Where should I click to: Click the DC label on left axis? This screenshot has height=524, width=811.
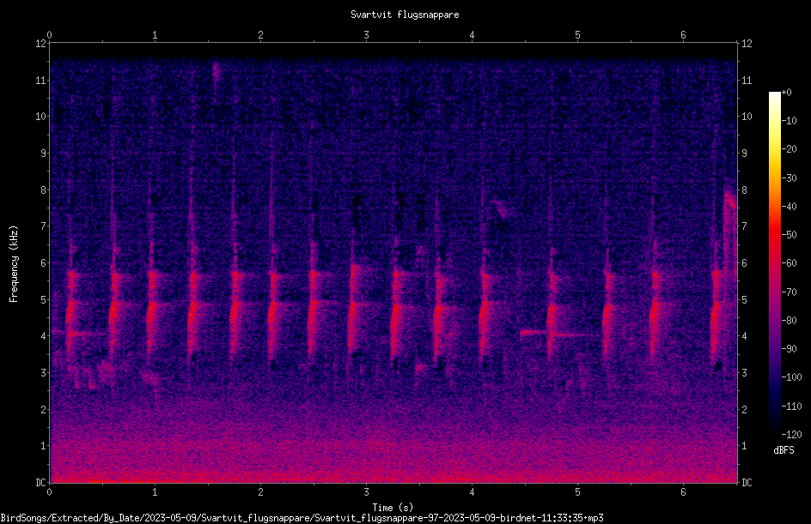tap(40, 482)
